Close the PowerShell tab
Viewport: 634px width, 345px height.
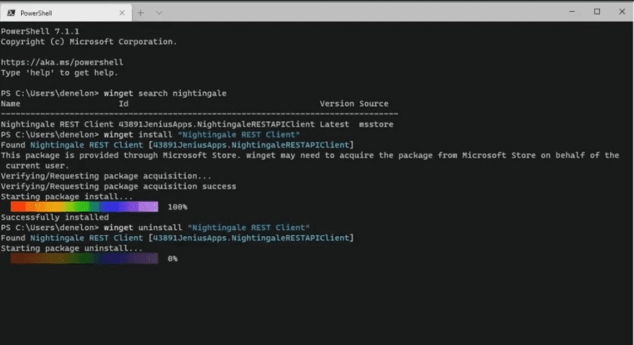pos(123,12)
